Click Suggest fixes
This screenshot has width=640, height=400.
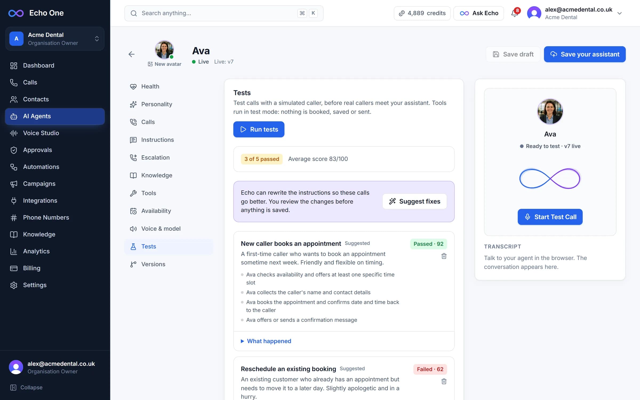[x=414, y=201]
